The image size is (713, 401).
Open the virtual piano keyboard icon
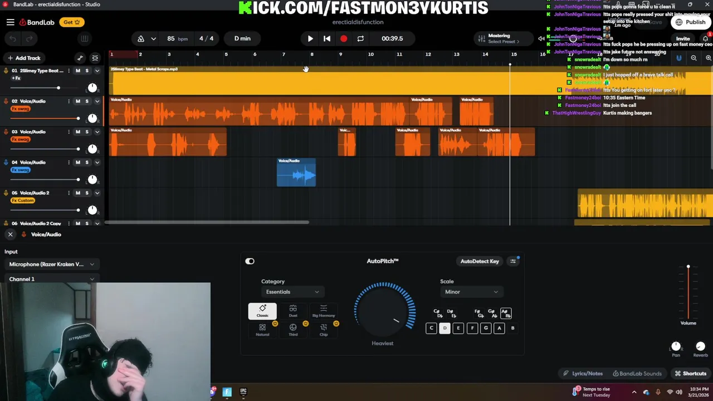84,38
